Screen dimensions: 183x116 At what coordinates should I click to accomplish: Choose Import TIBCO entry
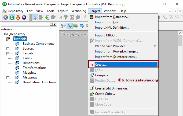(123, 35)
